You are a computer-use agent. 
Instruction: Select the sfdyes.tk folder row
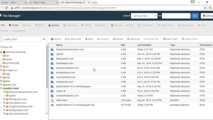click(x=131, y=91)
